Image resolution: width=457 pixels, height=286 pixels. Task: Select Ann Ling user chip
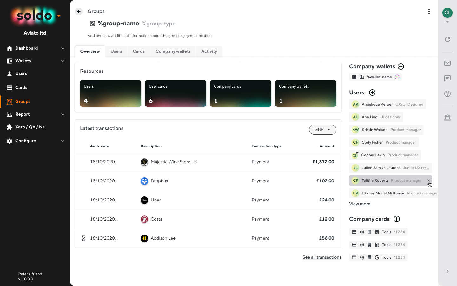[x=376, y=117]
